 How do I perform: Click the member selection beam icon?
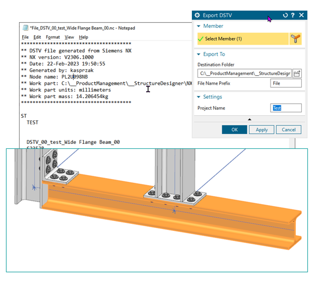point(296,39)
